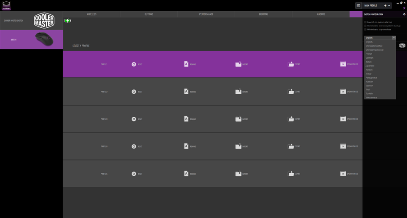
Task: Collapse the English language dropdown arrow
Action: 394,38
